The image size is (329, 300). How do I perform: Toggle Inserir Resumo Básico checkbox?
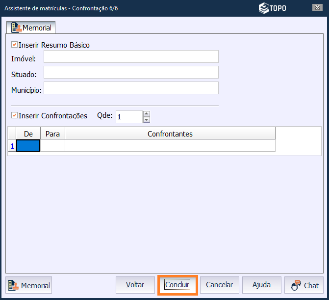coord(14,45)
